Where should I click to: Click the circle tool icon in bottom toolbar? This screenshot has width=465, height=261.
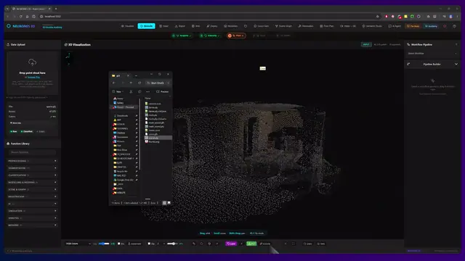pos(202,244)
